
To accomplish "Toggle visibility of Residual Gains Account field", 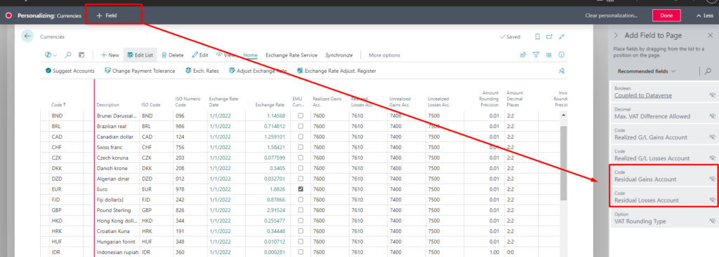I will click(712, 179).
